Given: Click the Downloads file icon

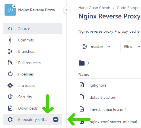Looking at the screenshot, I should coord(10,108).
